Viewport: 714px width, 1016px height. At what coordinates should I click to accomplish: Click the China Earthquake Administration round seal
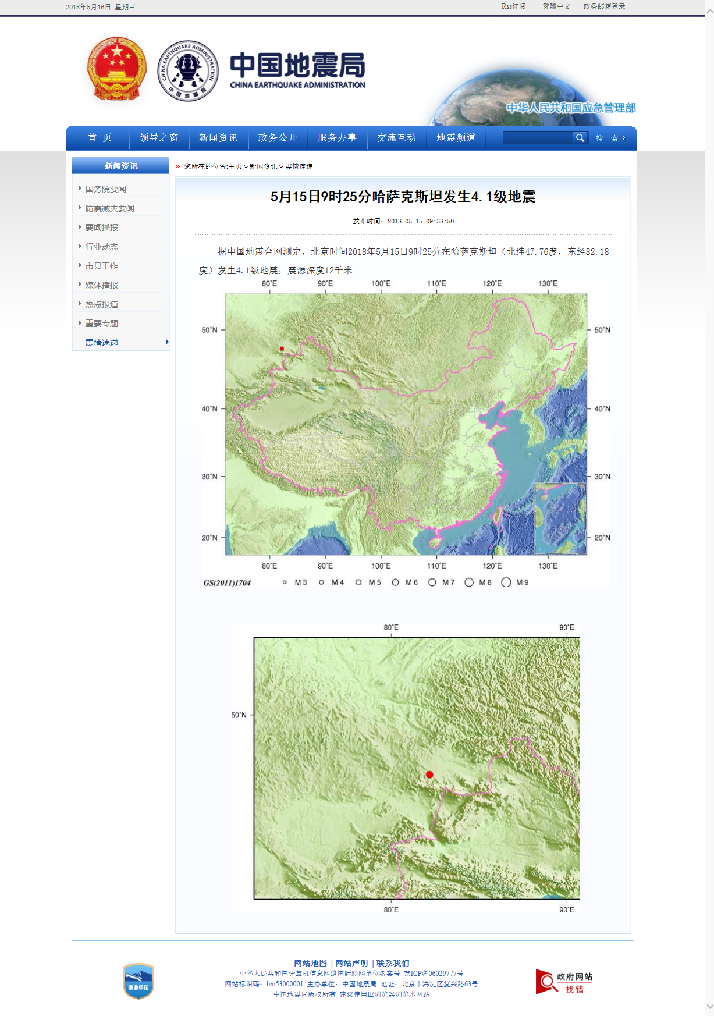(x=188, y=70)
